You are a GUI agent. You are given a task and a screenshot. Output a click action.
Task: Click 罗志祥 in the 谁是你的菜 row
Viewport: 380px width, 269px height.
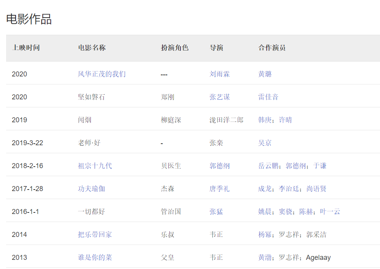point(289,258)
